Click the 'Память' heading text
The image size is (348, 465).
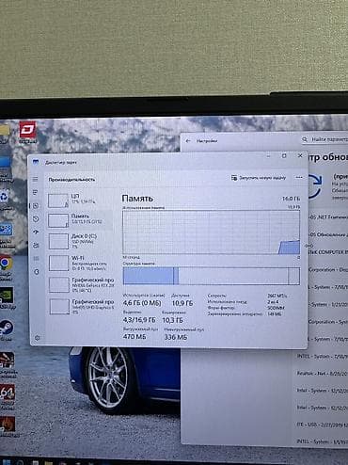[137, 199]
